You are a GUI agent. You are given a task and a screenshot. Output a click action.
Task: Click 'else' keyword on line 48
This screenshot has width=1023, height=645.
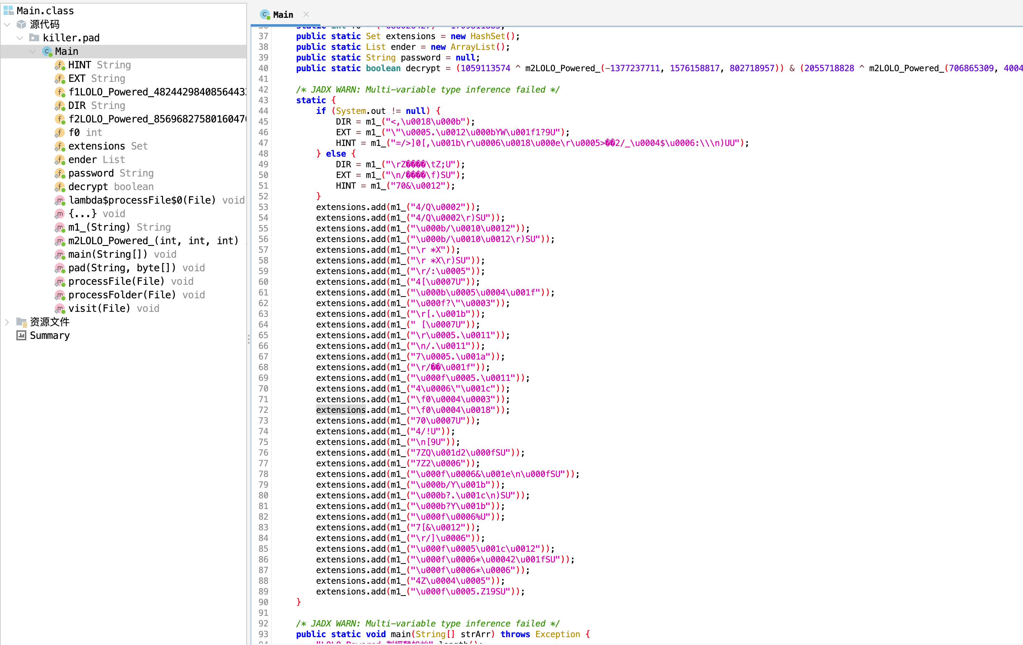coord(336,154)
